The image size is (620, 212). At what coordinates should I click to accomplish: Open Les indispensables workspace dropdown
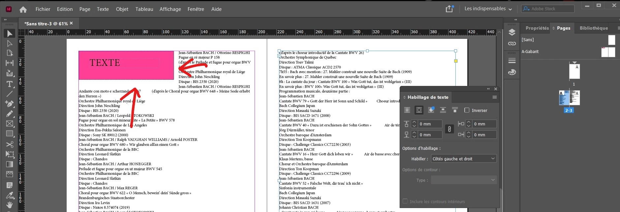coord(488,9)
